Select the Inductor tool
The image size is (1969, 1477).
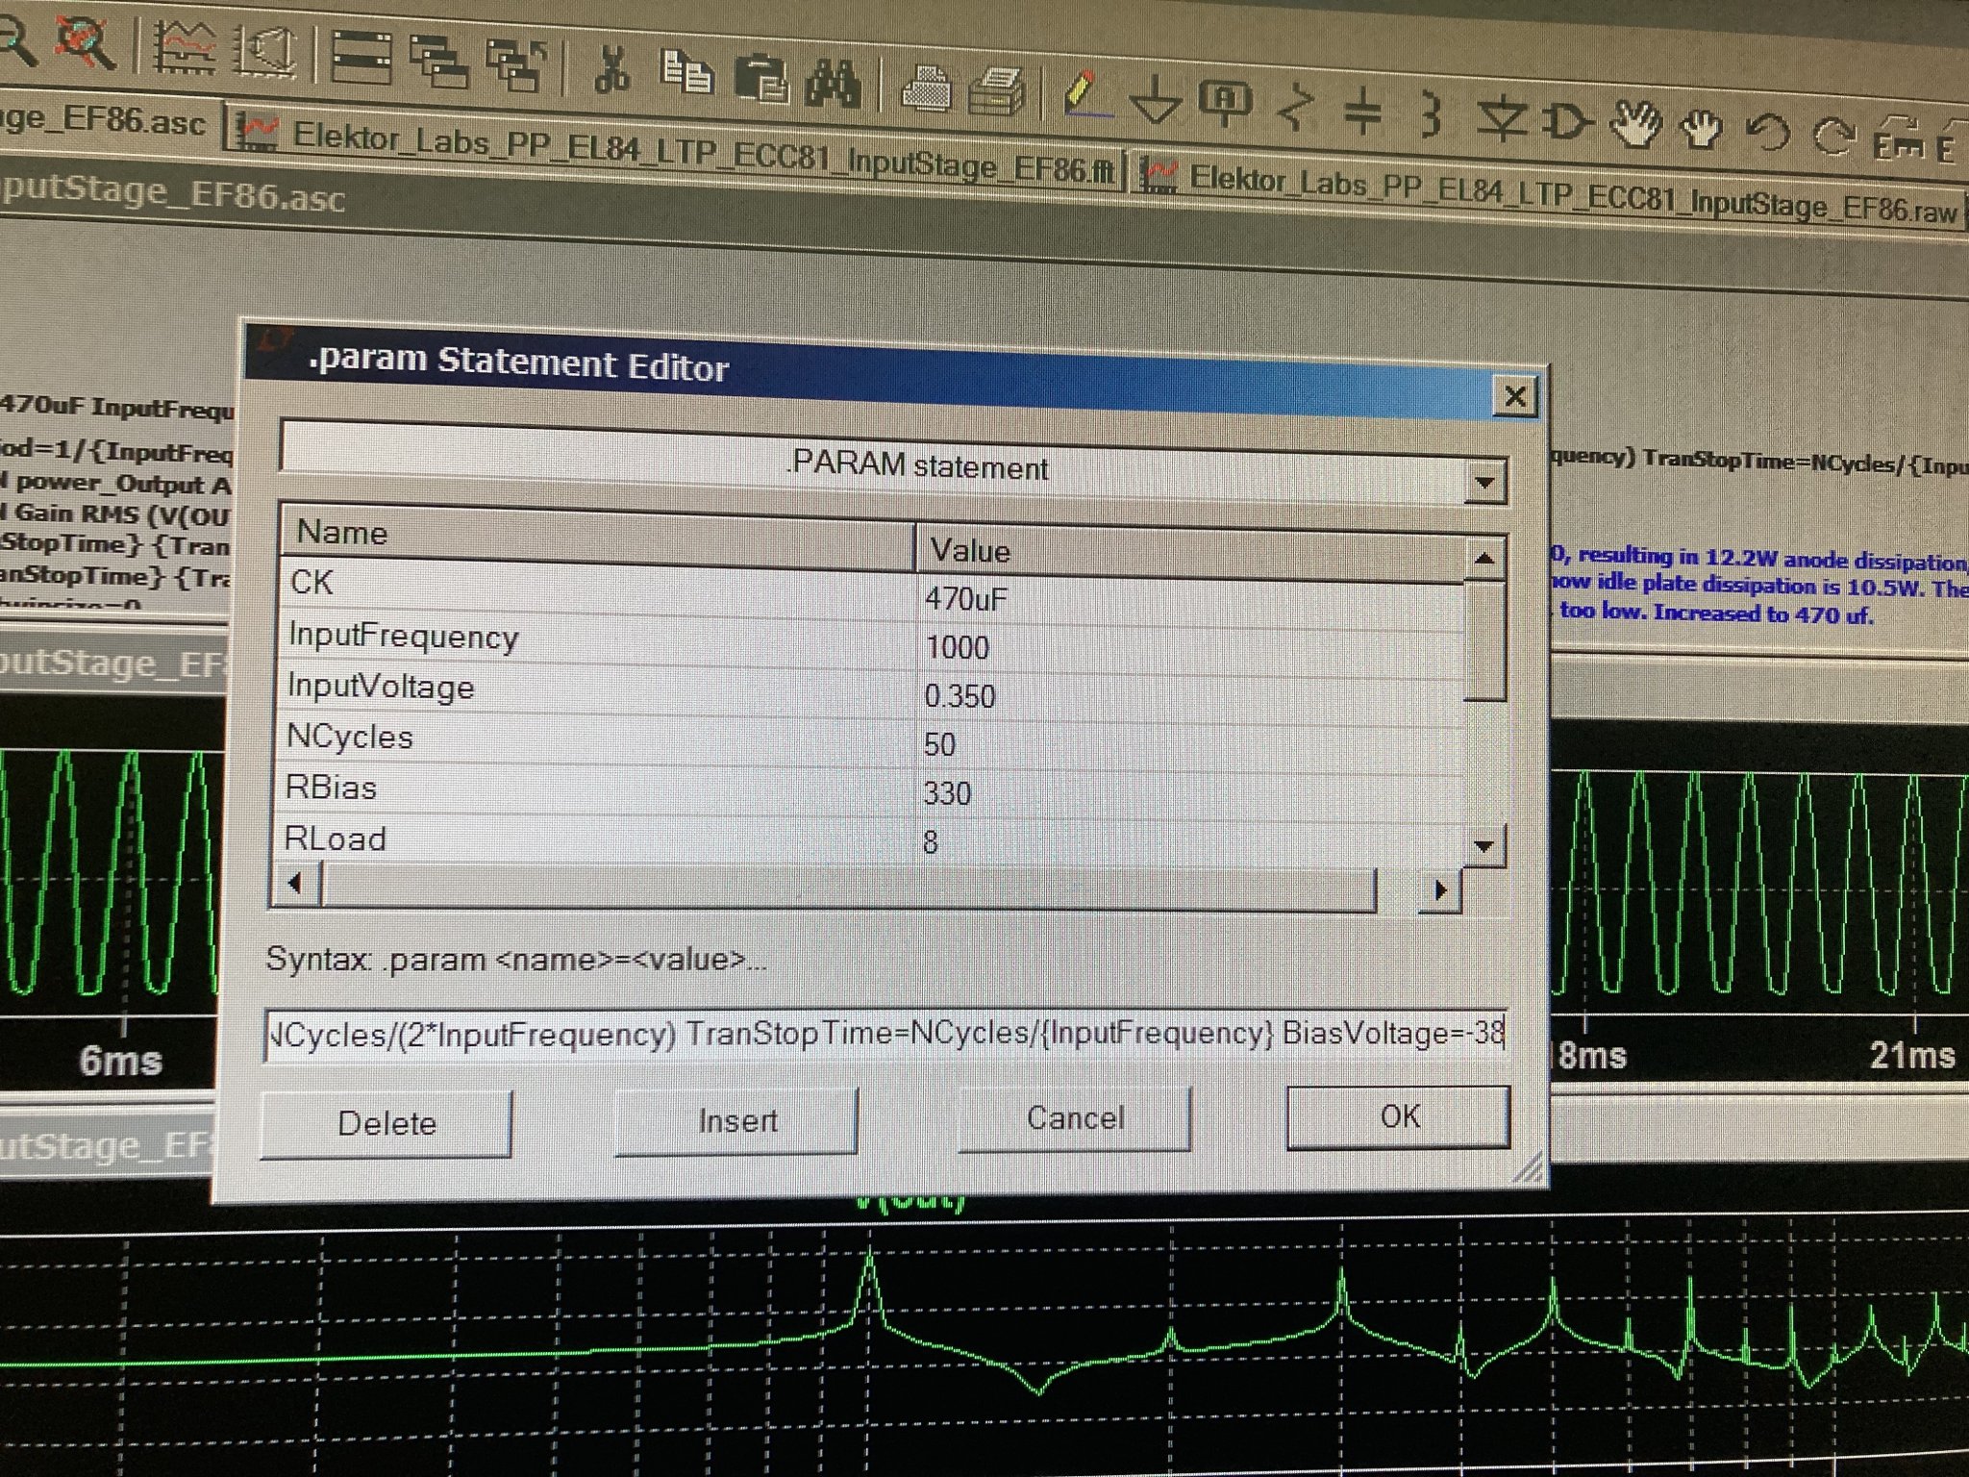pos(1432,115)
